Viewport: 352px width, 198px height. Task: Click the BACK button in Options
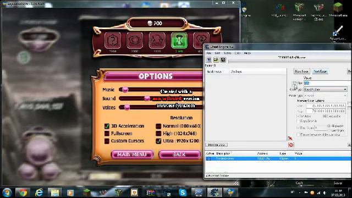(179, 155)
